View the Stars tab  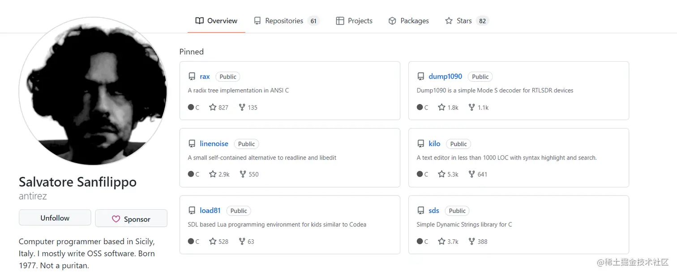tap(464, 21)
